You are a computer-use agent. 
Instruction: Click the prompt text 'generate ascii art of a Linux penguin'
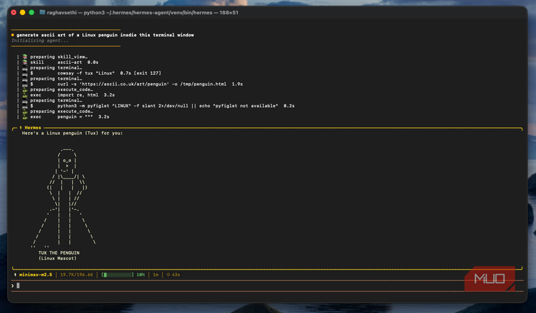pos(66,35)
